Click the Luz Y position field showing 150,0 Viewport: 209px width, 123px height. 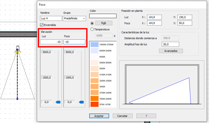(185, 17)
